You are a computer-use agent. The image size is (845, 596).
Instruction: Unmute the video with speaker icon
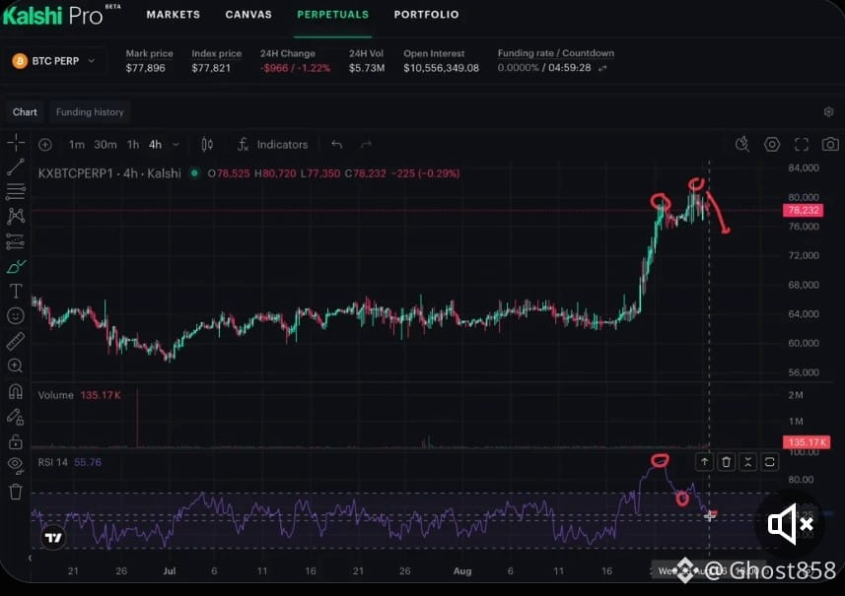tap(790, 524)
